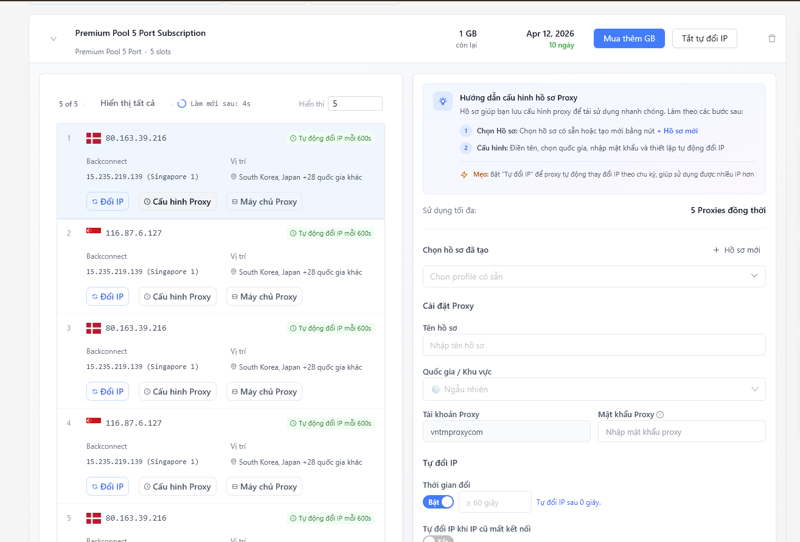
Task: Click the Denmark flag on proxy row 1
Action: pos(94,138)
